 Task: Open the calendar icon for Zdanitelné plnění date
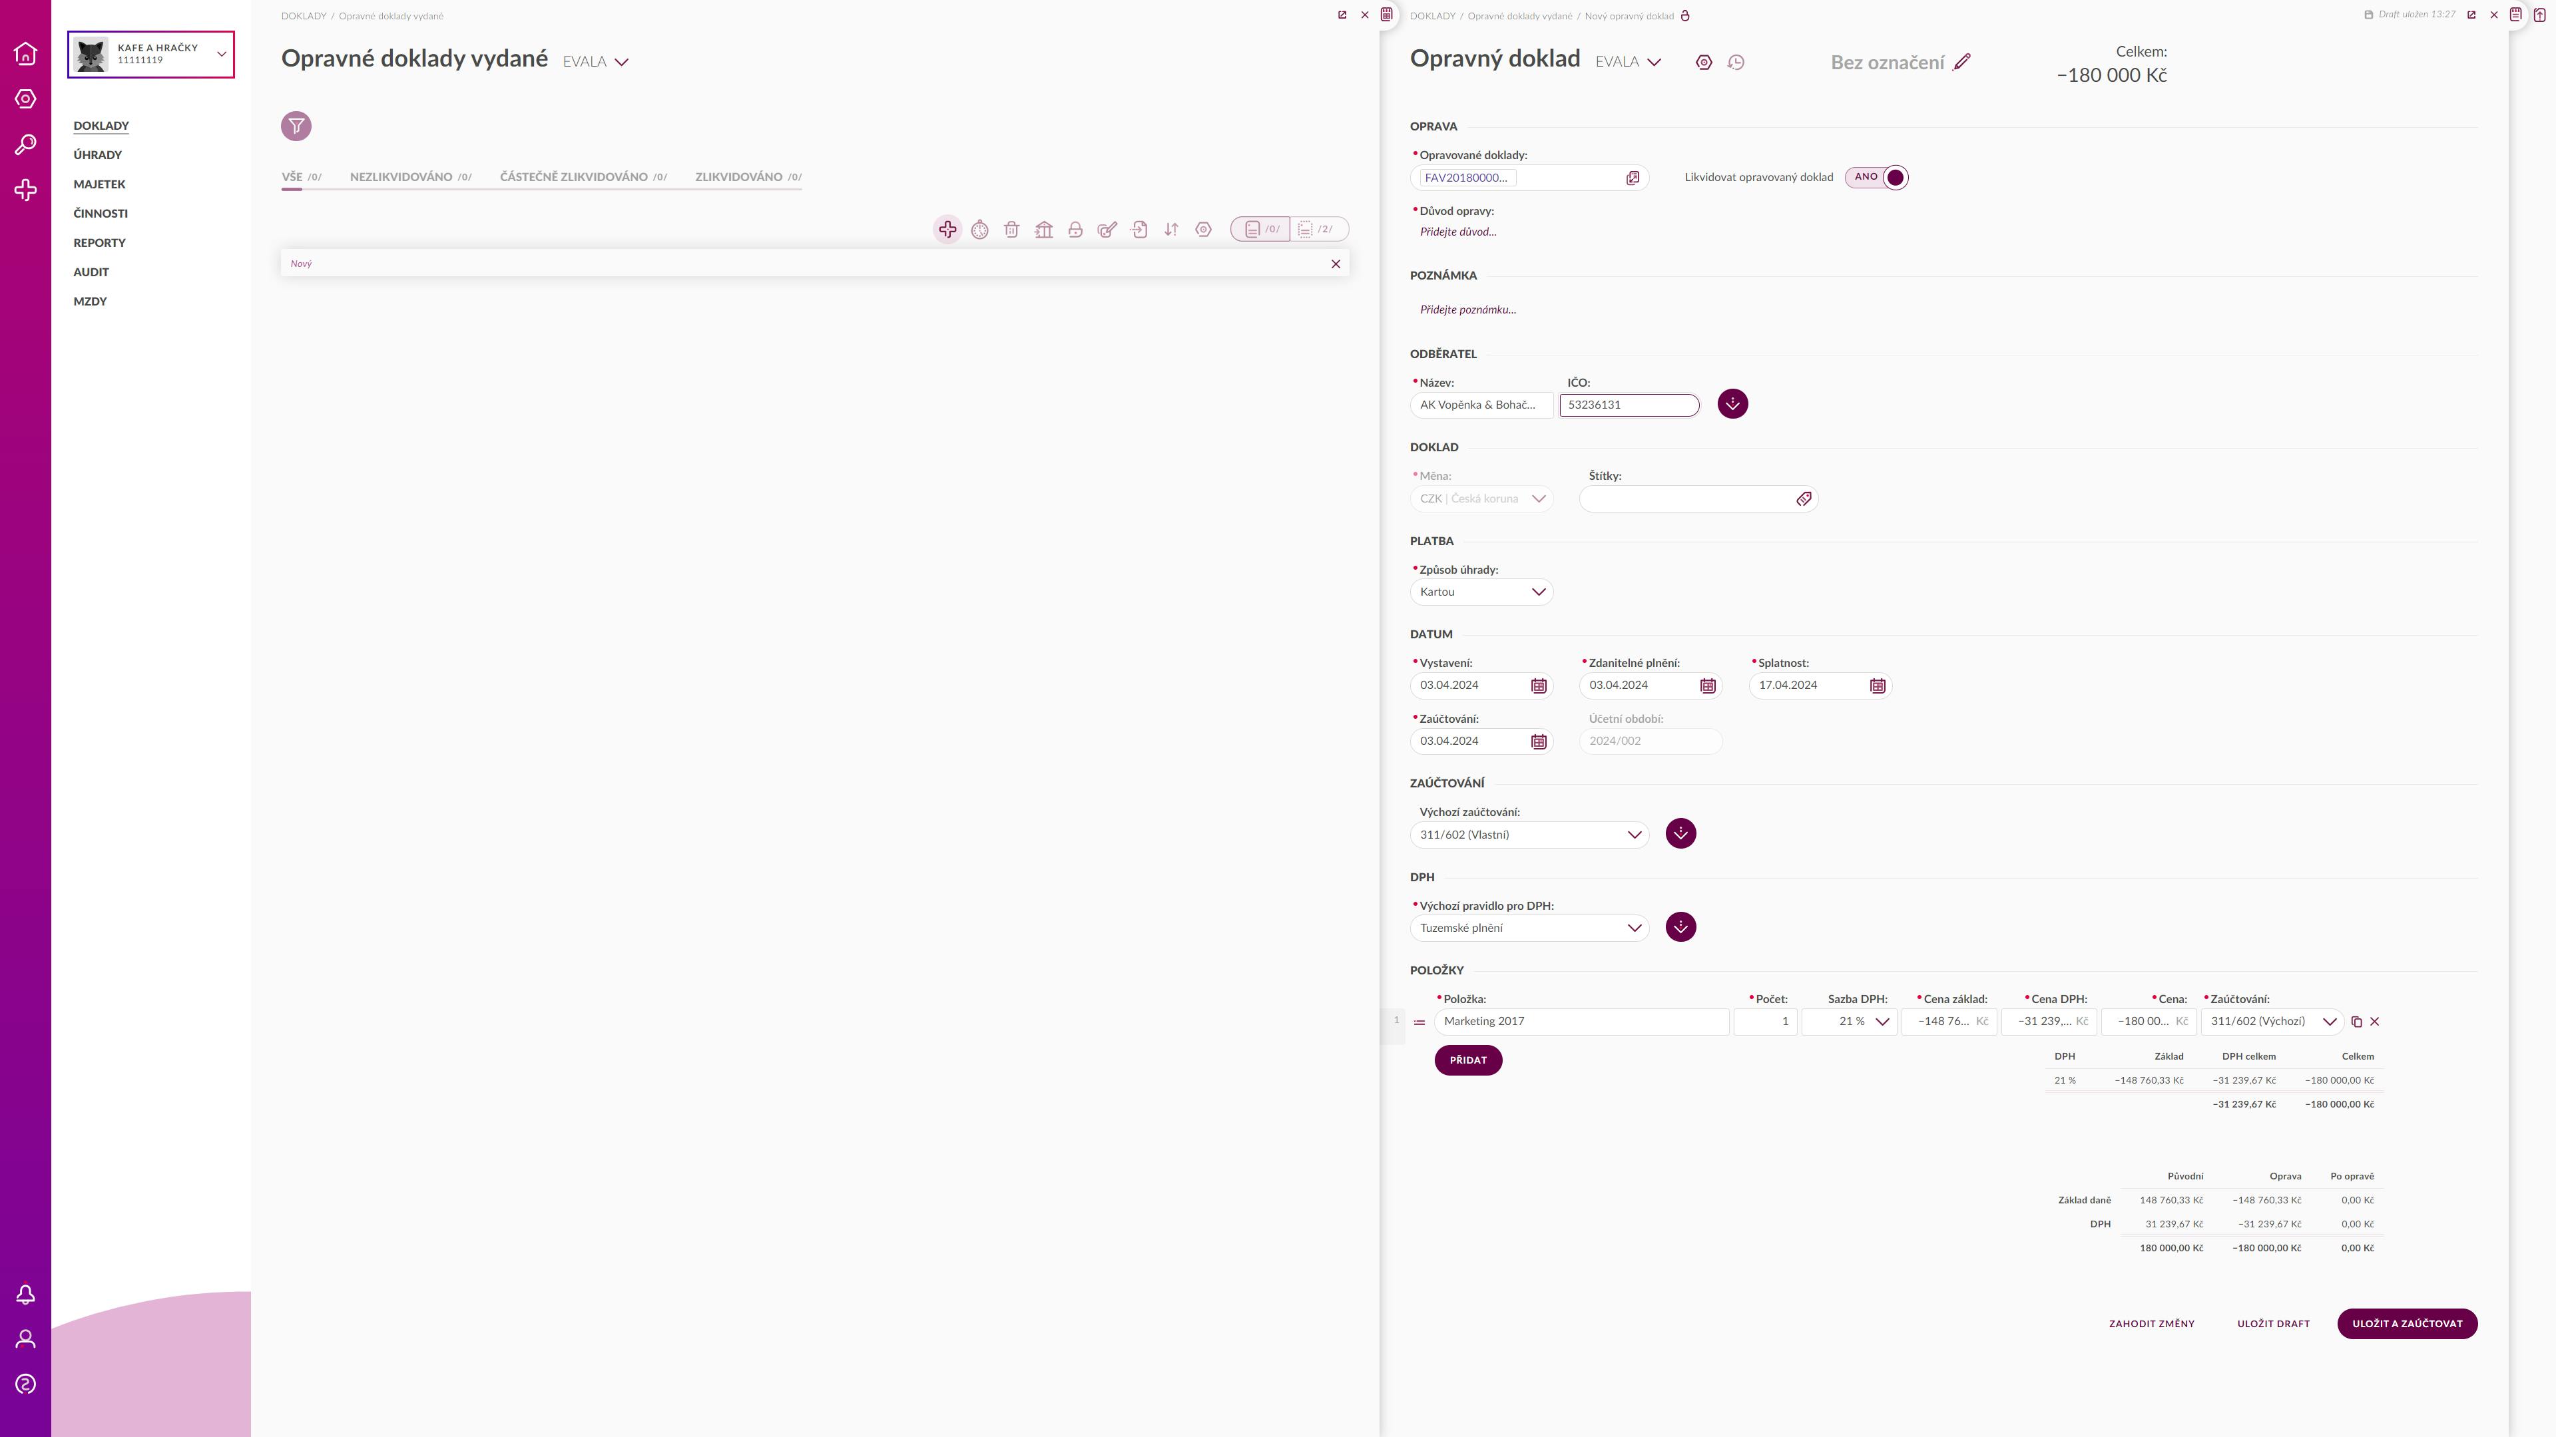click(1708, 686)
